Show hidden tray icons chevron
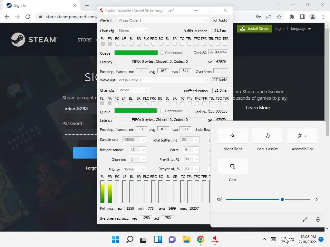 point(264,239)
